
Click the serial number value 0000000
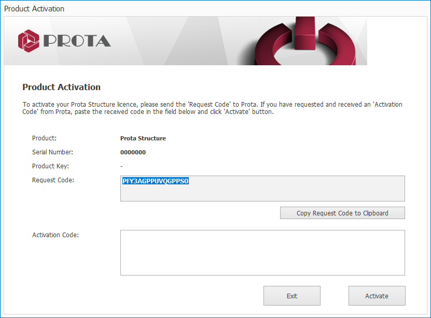click(133, 152)
